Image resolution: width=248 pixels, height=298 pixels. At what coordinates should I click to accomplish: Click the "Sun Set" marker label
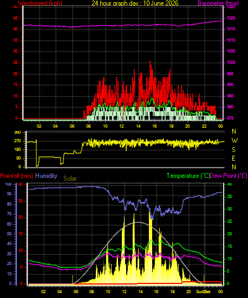(203, 292)
